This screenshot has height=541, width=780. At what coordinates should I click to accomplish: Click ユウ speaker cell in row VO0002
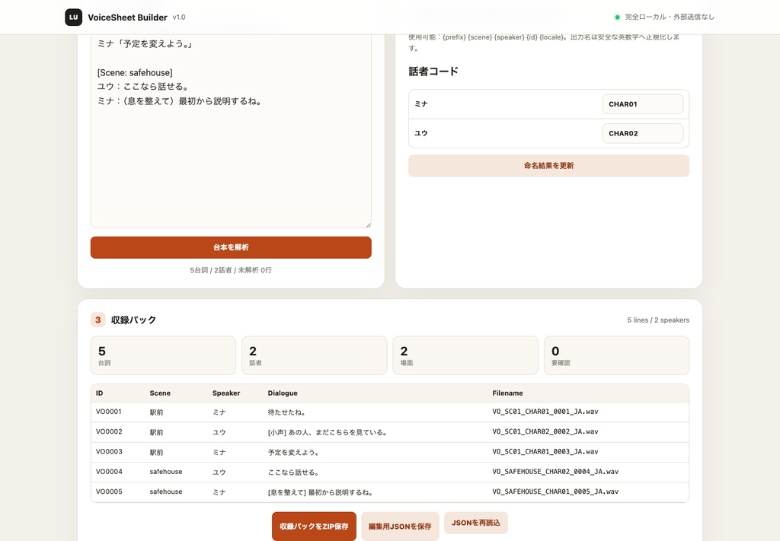[x=219, y=432]
